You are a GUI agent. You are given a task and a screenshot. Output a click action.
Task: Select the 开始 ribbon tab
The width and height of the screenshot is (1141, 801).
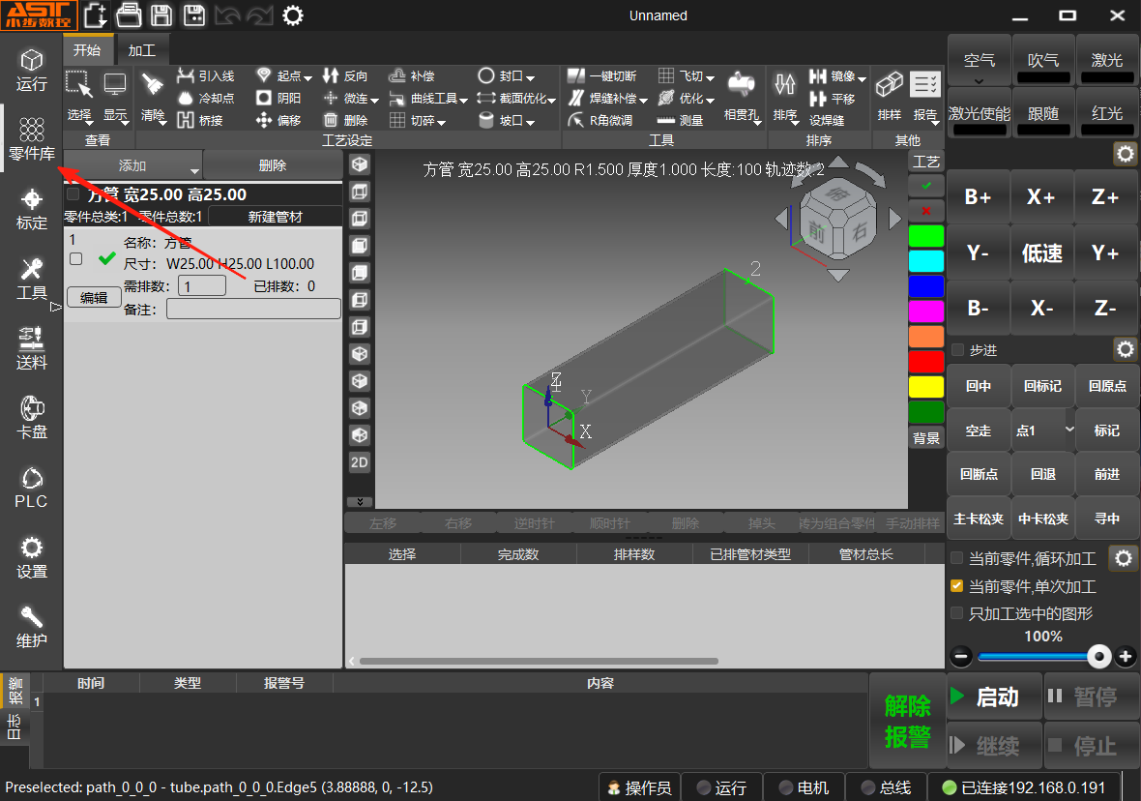pyautogui.click(x=87, y=50)
